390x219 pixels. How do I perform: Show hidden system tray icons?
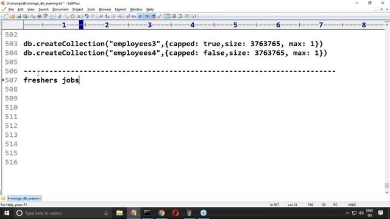(347, 213)
